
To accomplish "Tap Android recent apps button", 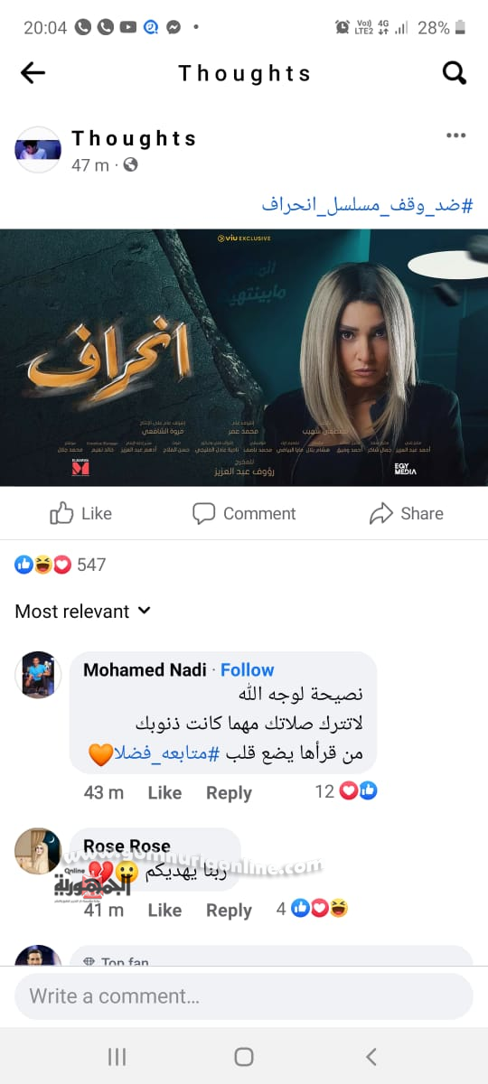I will [x=117, y=1056].
